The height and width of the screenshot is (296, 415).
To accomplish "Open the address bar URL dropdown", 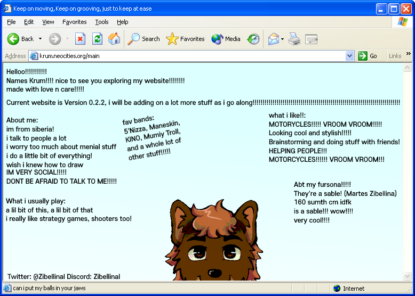I will 350,56.
